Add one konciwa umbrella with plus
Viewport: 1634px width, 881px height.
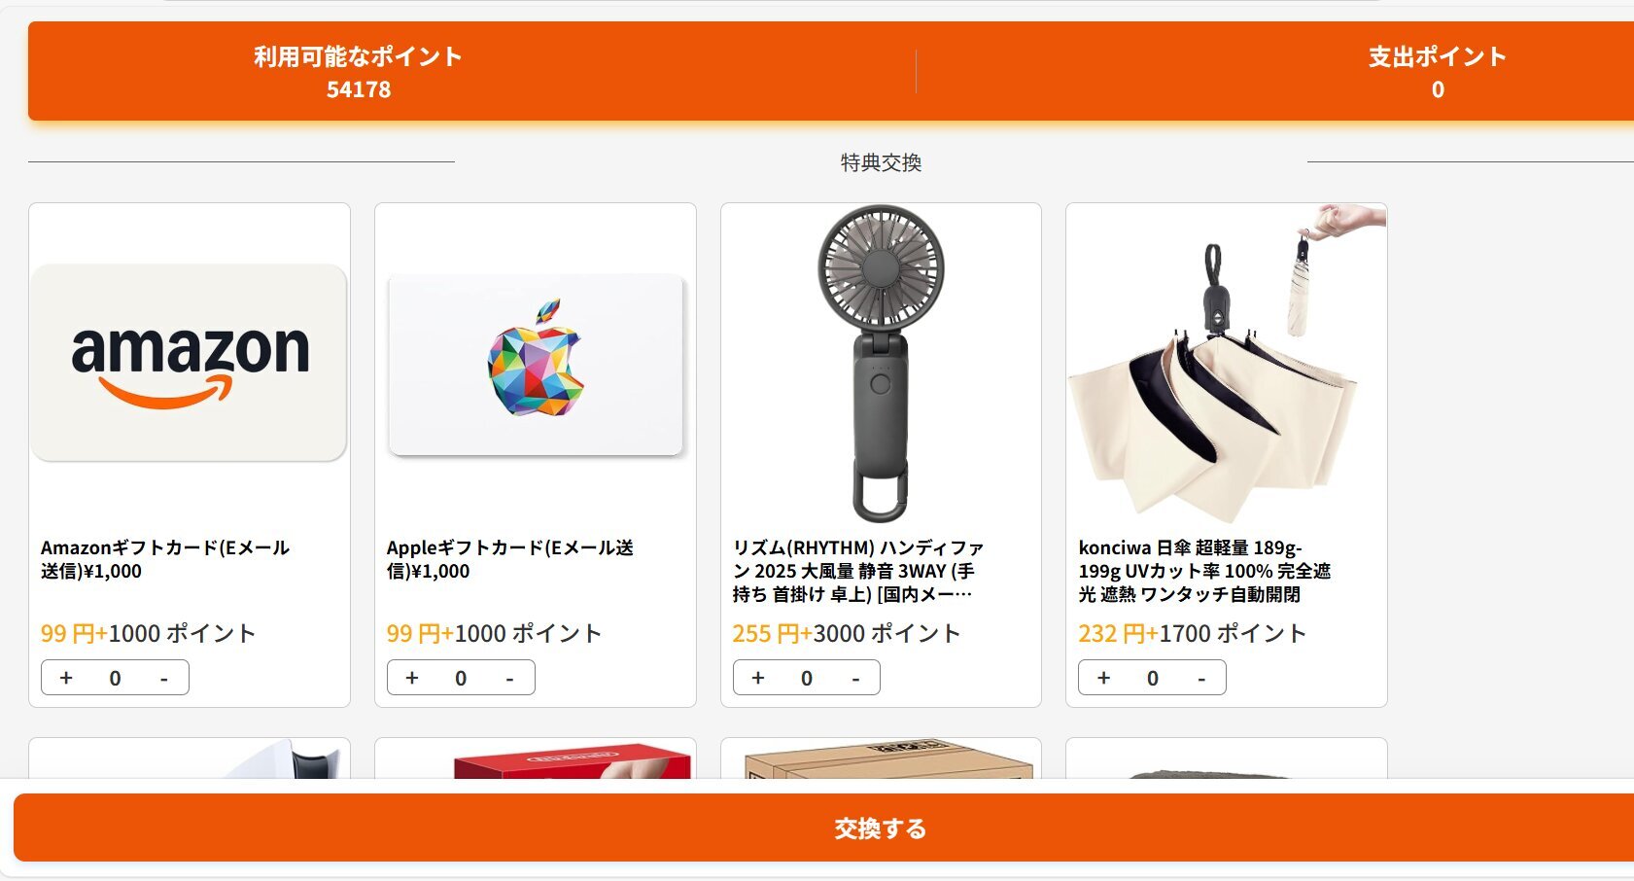pyautogui.click(x=1103, y=678)
